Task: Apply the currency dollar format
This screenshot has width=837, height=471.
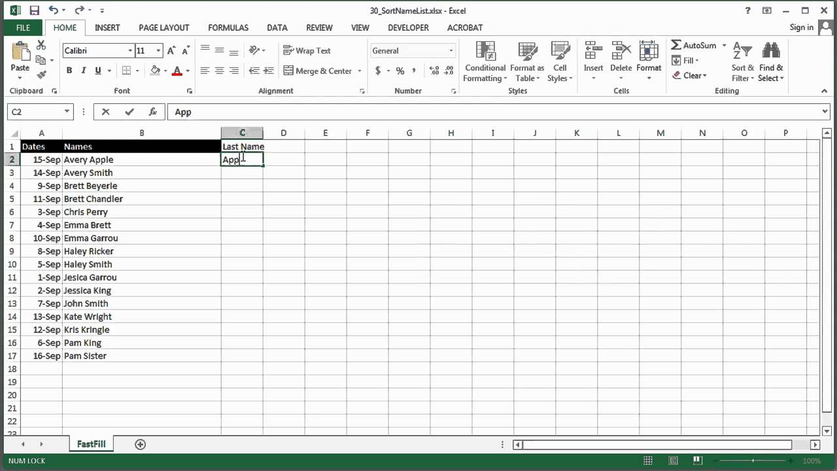Action: pyautogui.click(x=378, y=71)
